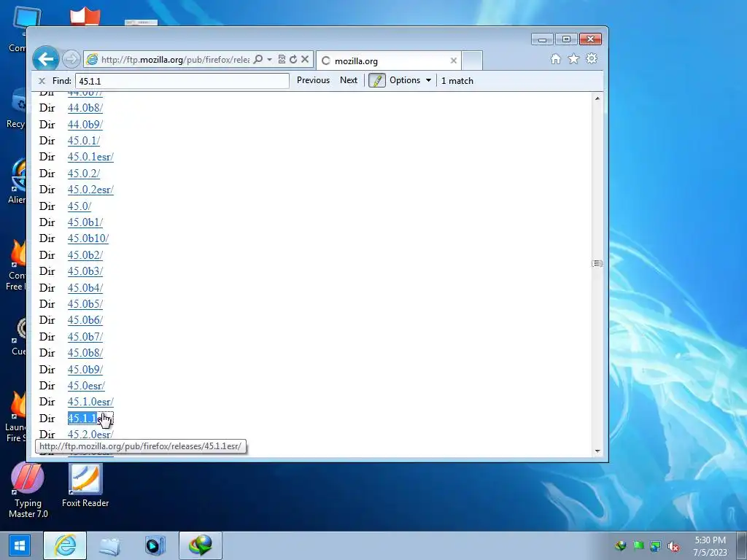Open the 45.1.0esr/ directory link

click(90, 402)
